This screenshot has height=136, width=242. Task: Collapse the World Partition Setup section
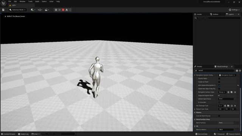pyautogui.click(x=195, y=119)
